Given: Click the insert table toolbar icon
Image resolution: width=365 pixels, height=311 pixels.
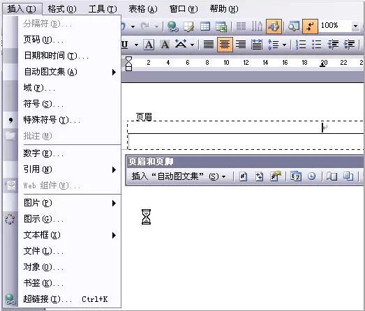Looking at the screenshot, I should point(205,26).
